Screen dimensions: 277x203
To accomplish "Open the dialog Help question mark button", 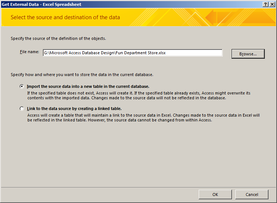I will pyautogui.click(x=266, y=4).
